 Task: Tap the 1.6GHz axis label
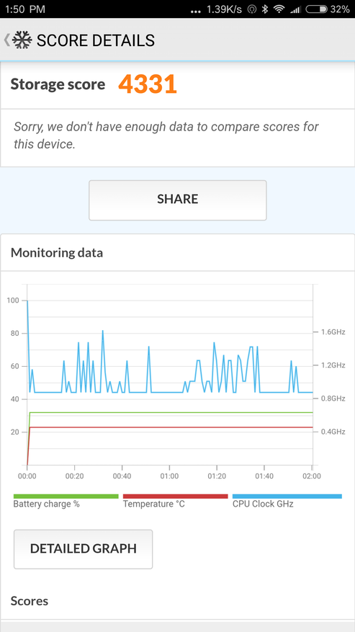point(333,331)
